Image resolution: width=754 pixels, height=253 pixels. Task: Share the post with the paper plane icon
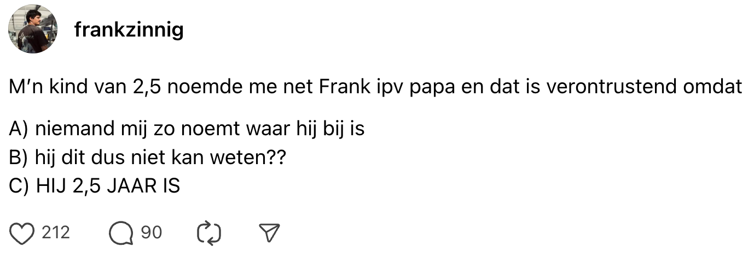point(268,233)
